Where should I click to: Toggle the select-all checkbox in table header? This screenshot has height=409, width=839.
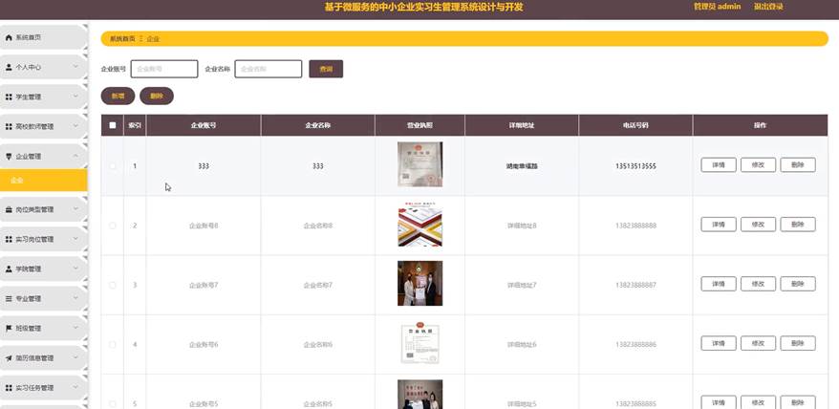click(113, 125)
